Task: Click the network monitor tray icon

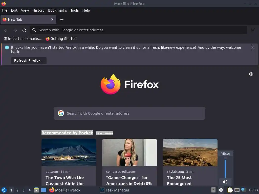Action: click(x=237, y=190)
